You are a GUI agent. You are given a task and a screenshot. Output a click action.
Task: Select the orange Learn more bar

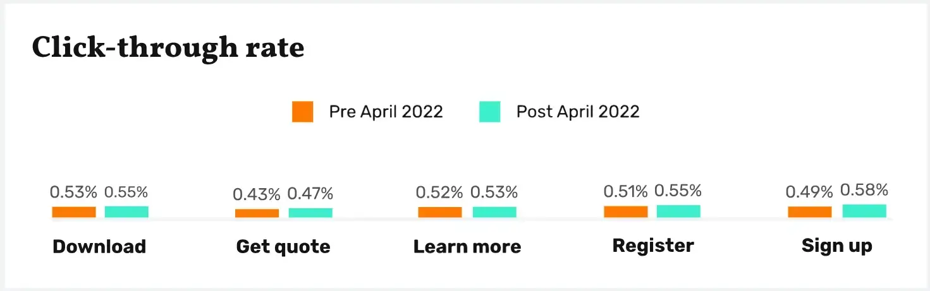point(440,212)
